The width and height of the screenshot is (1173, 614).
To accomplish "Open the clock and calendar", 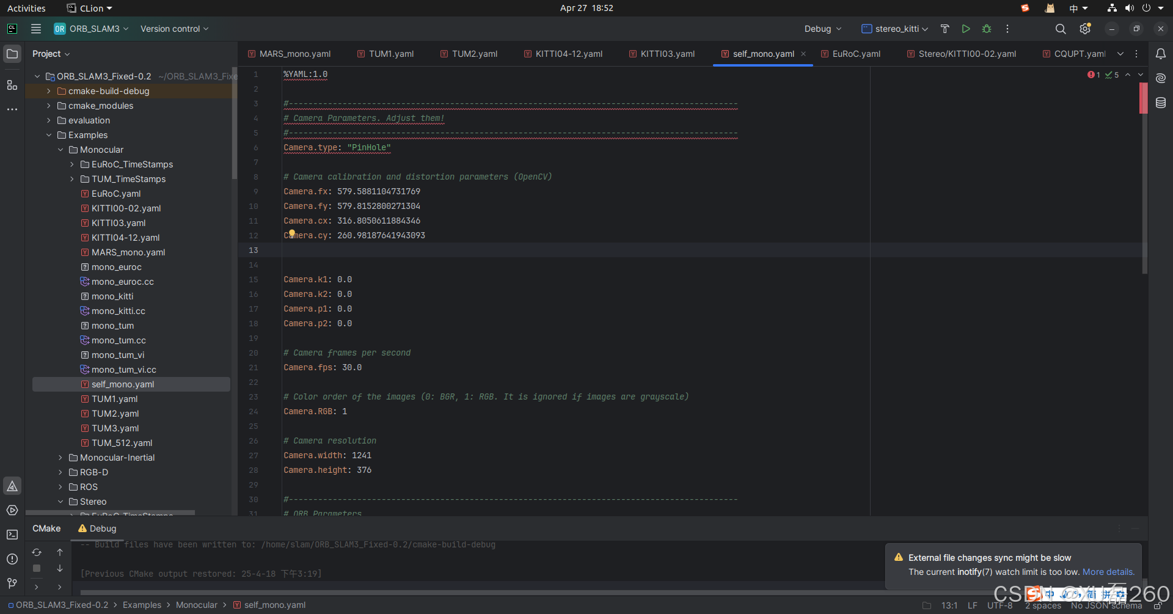I will 586,8.
